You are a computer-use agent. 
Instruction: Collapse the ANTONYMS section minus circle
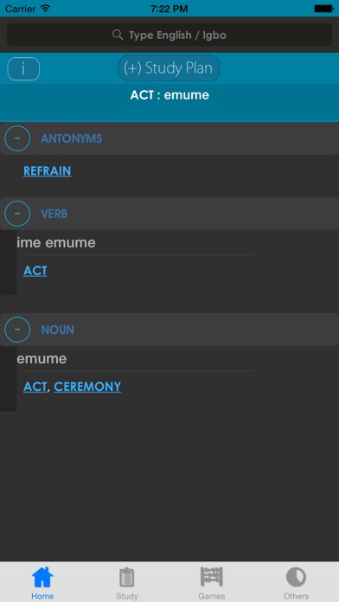(17, 138)
